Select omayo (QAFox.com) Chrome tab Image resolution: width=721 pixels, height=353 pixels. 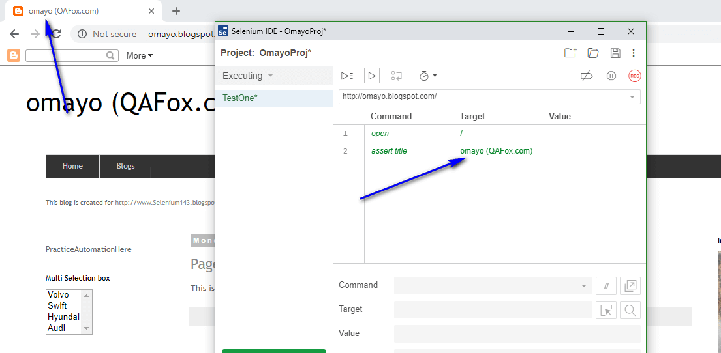tap(83, 11)
